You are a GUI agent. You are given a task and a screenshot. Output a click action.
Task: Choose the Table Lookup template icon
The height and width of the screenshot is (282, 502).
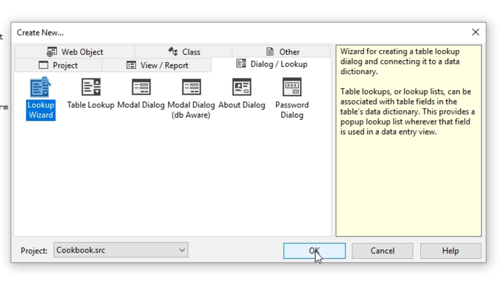(x=91, y=87)
